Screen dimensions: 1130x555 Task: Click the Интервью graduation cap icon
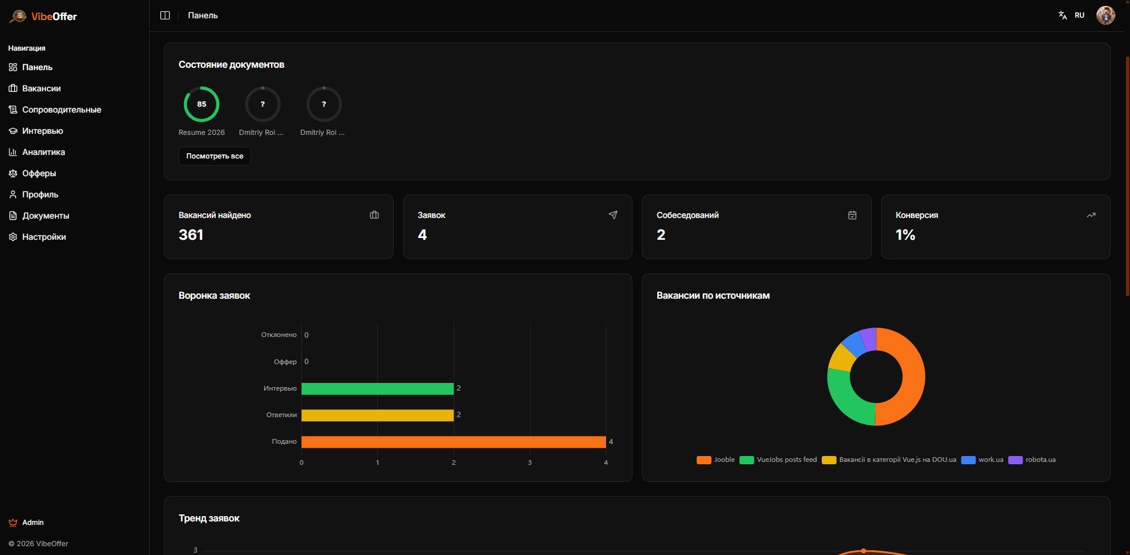[13, 131]
